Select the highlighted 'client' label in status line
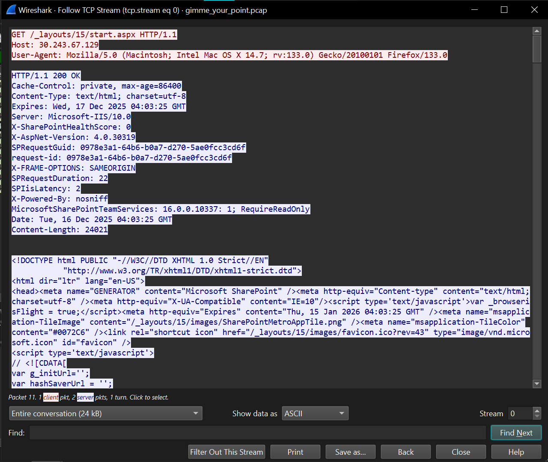 coord(51,397)
